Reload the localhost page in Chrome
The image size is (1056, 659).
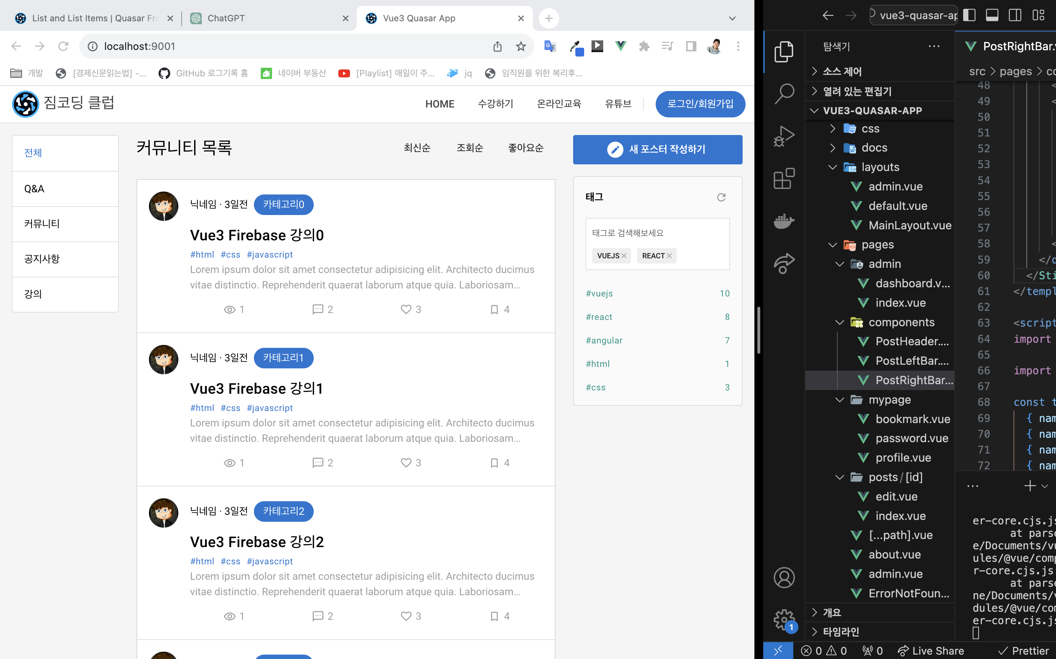point(63,46)
